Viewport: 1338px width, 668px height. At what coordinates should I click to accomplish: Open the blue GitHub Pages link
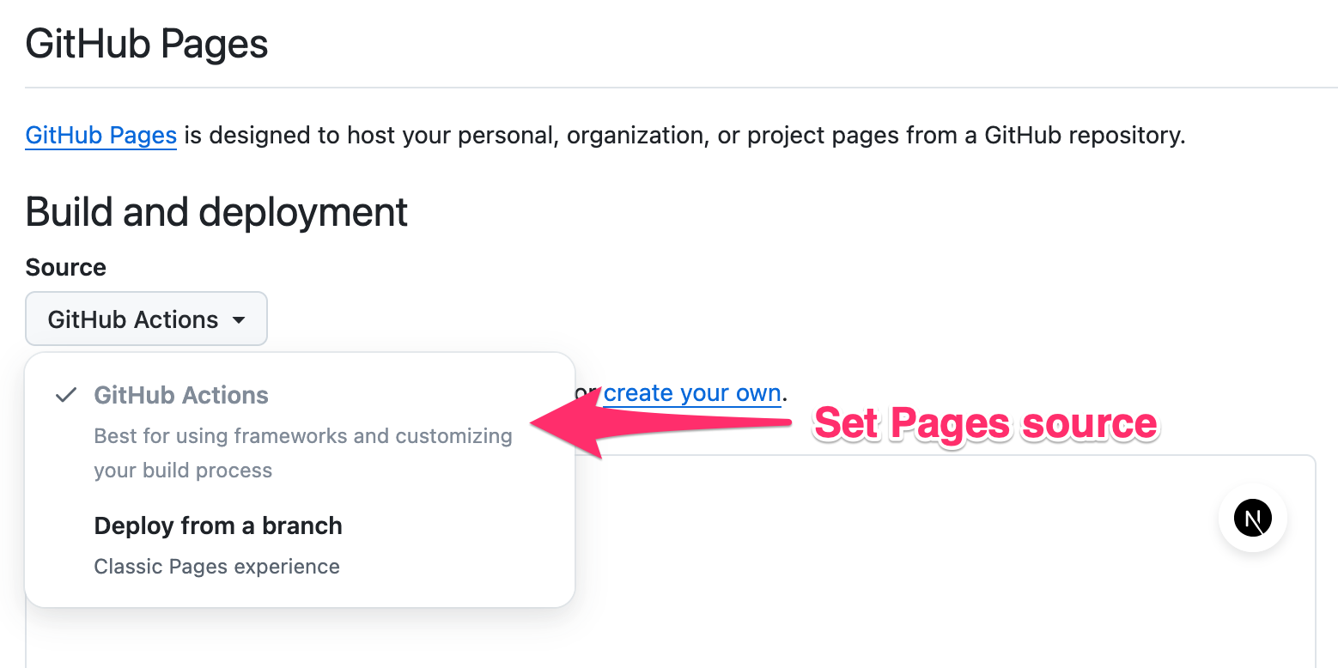click(101, 136)
